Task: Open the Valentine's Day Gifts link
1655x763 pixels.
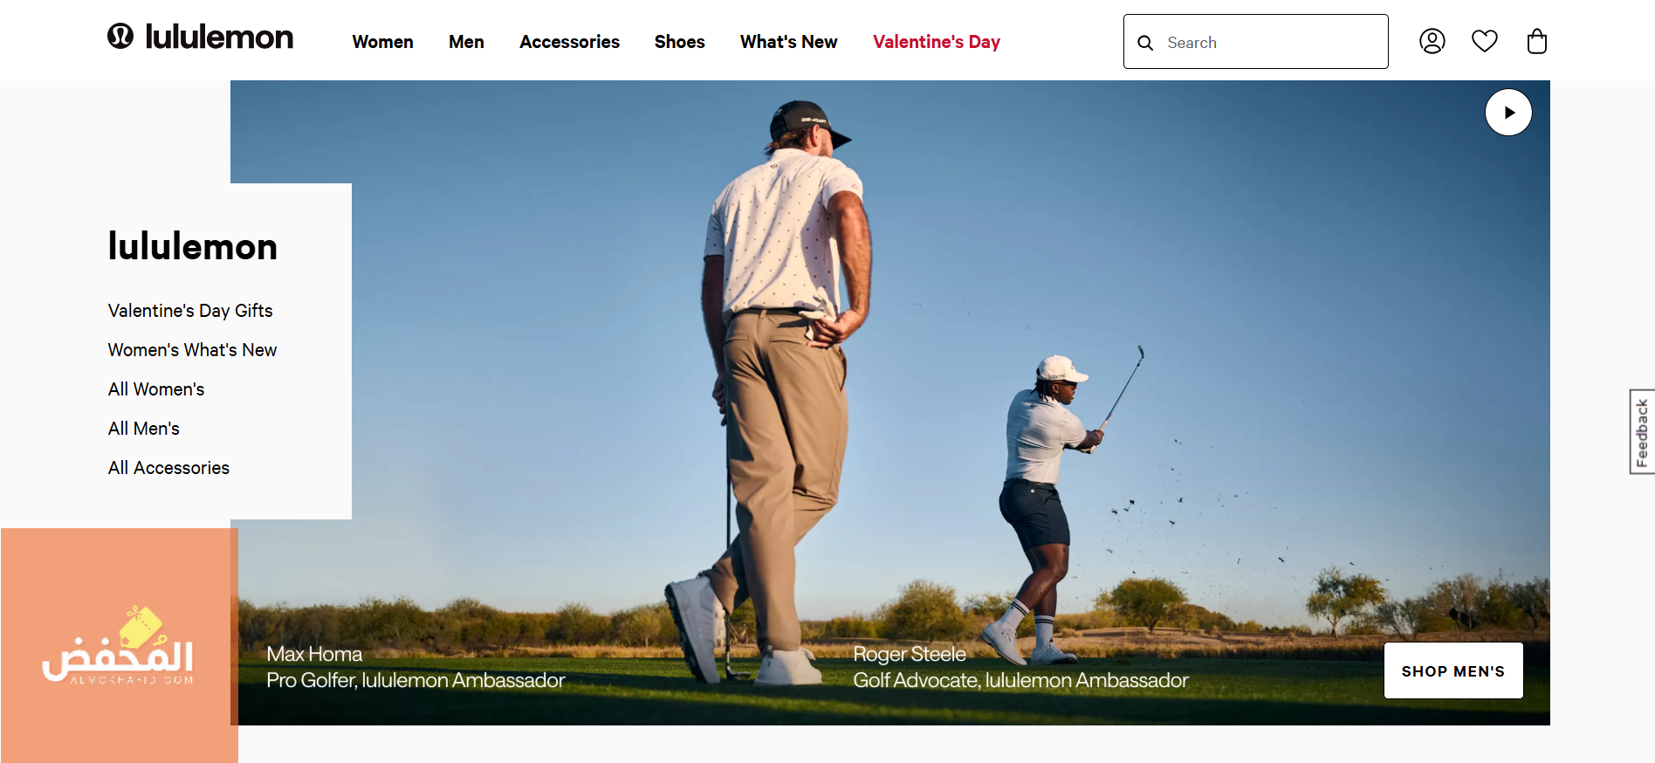Action: (x=190, y=311)
